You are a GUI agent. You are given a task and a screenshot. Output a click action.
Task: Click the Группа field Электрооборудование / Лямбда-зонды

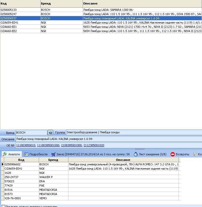[134, 133]
